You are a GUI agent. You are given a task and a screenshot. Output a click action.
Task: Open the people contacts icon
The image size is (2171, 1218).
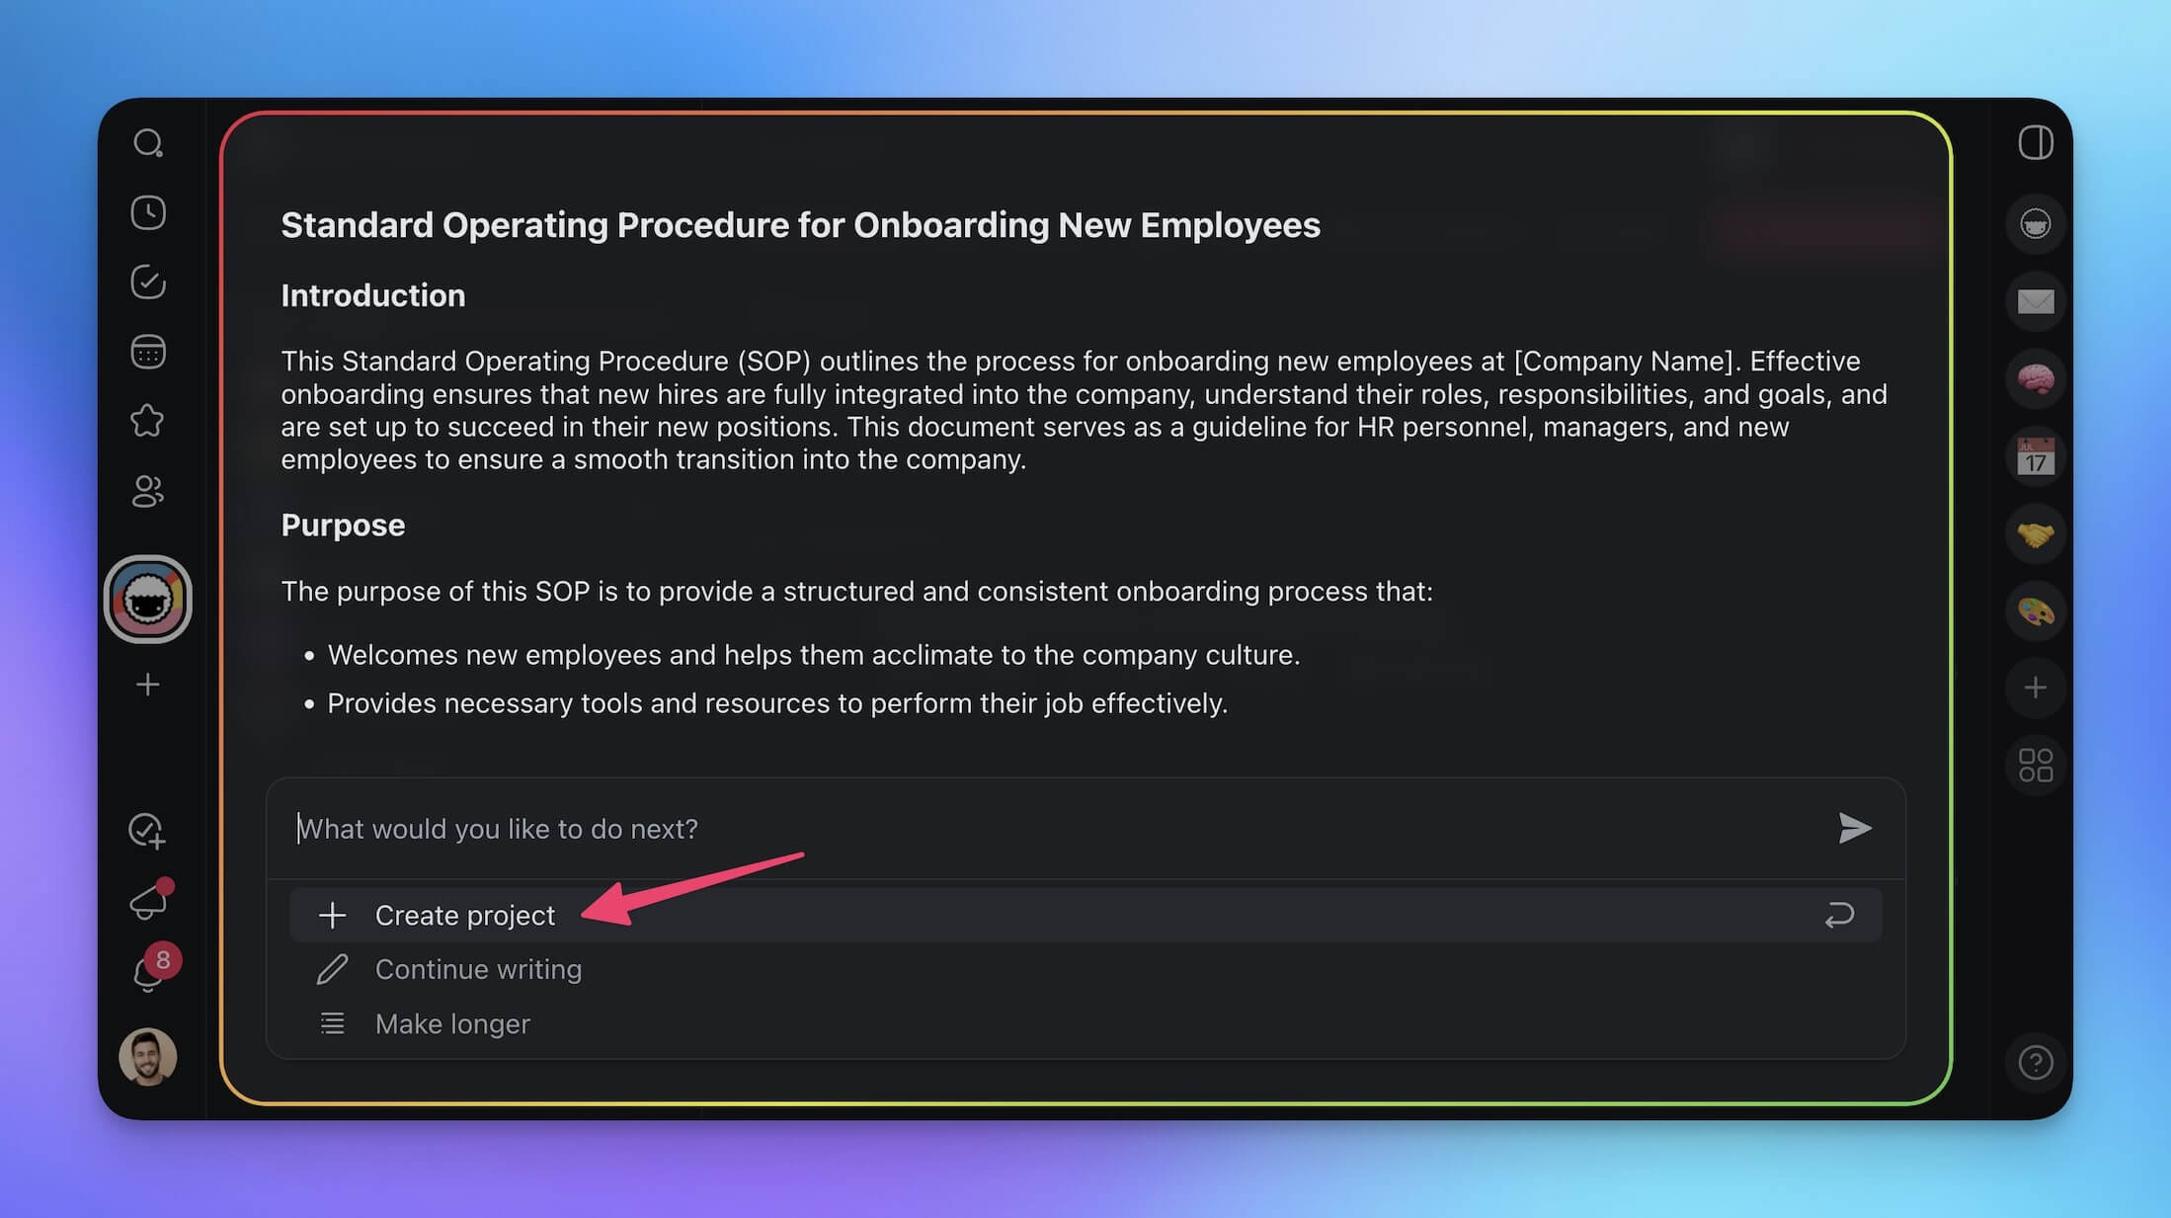(x=148, y=491)
